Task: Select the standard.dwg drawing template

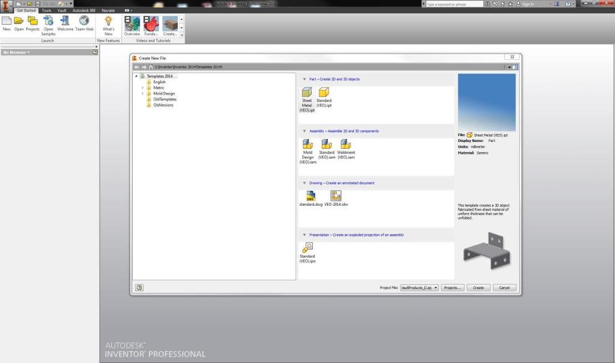Action: point(311,199)
